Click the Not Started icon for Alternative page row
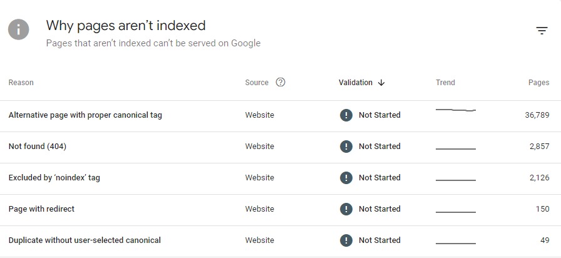Screen dimensions: 561x258 [346, 115]
